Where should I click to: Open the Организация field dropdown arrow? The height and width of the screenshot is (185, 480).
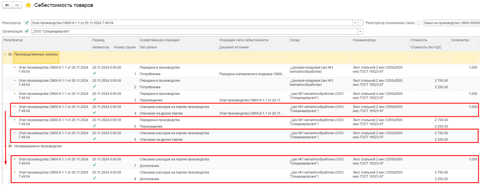[360, 31]
